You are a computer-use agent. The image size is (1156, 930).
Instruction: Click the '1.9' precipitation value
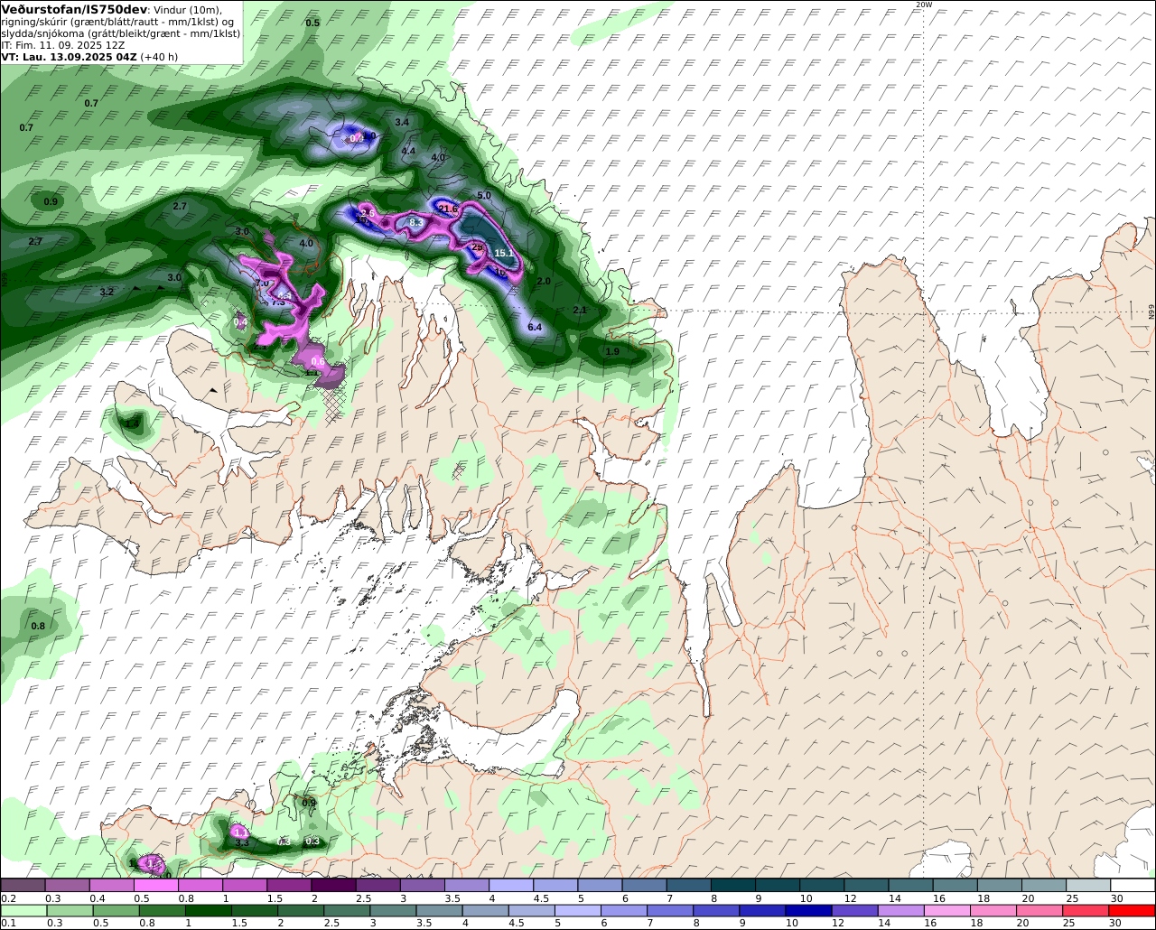pyautogui.click(x=612, y=351)
